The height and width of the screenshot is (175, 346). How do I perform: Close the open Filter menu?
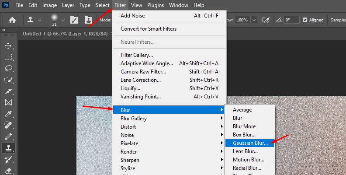120,5
